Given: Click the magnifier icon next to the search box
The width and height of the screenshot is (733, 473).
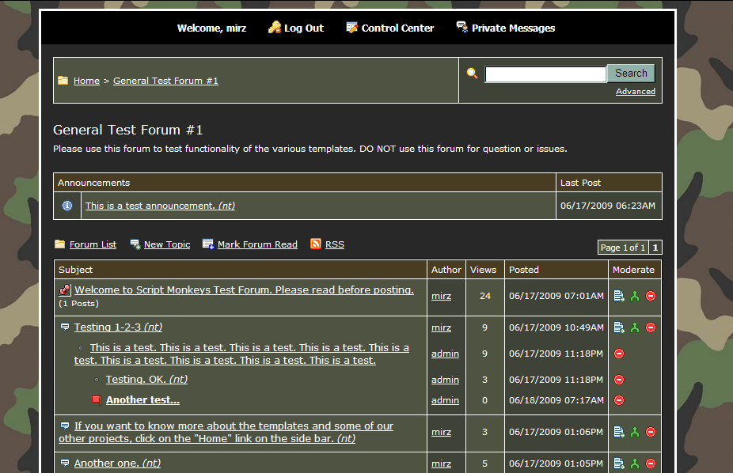Looking at the screenshot, I should click(x=472, y=74).
